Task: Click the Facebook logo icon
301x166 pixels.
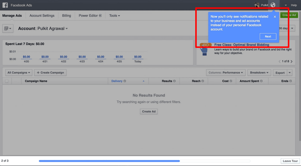Action: click(x=5, y=5)
